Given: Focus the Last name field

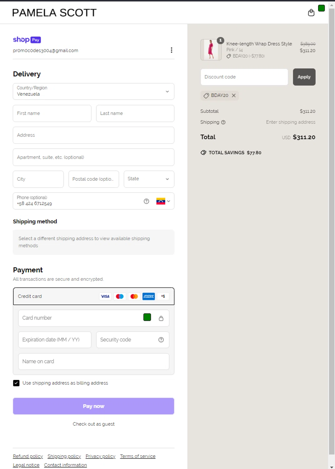Looking at the screenshot, I should (135, 113).
